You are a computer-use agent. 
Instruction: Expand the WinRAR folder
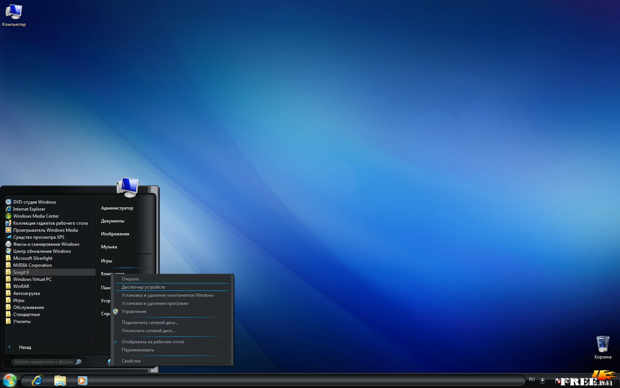pyautogui.click(x=50, y=286)
